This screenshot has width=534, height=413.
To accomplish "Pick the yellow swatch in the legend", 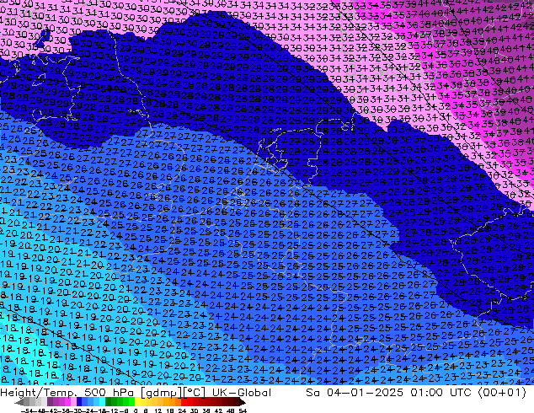I will point(137,401).
